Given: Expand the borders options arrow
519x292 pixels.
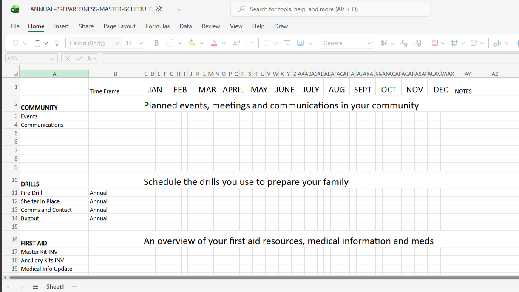Looking at the screenshot, I should coord(180,43).
